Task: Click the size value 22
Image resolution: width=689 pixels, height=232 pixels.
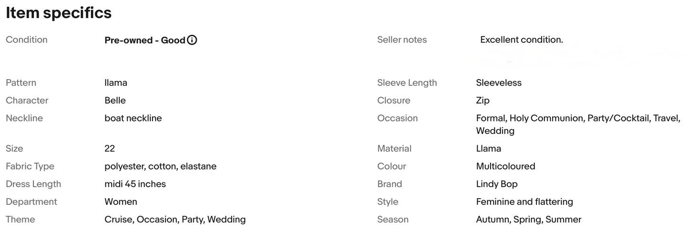Action: (110, 149)
